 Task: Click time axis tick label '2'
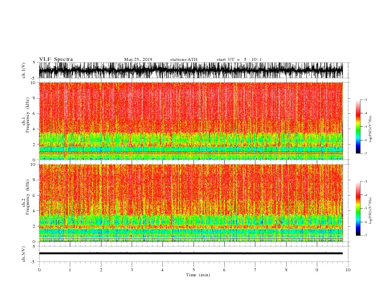pyautogui.click(x=101, y=270)
